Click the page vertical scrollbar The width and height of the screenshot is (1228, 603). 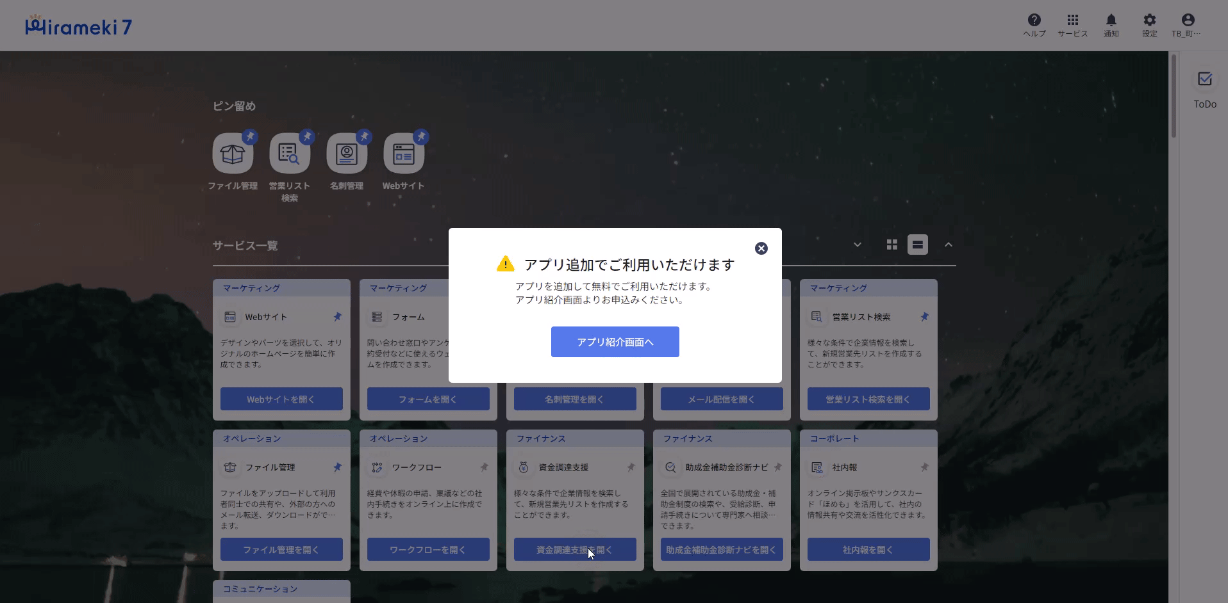pyautogui.click(x=1174, y=96)
